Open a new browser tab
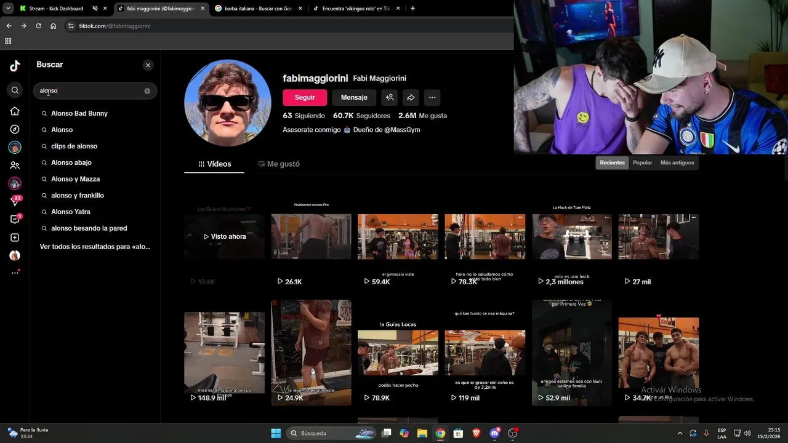788x443 pixels. [412, 9]
